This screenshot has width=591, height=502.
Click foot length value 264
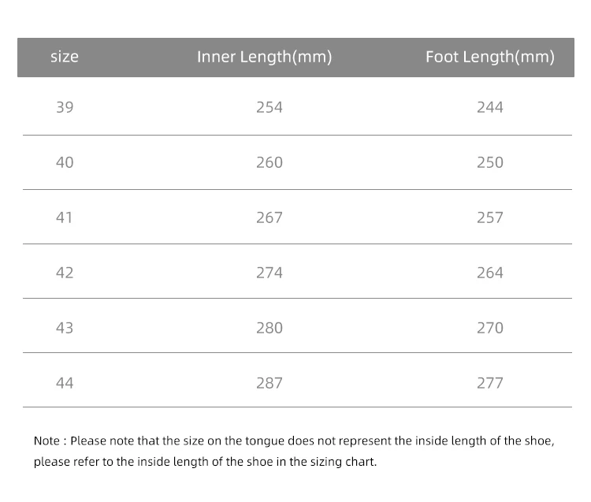[x=489, y=273]
